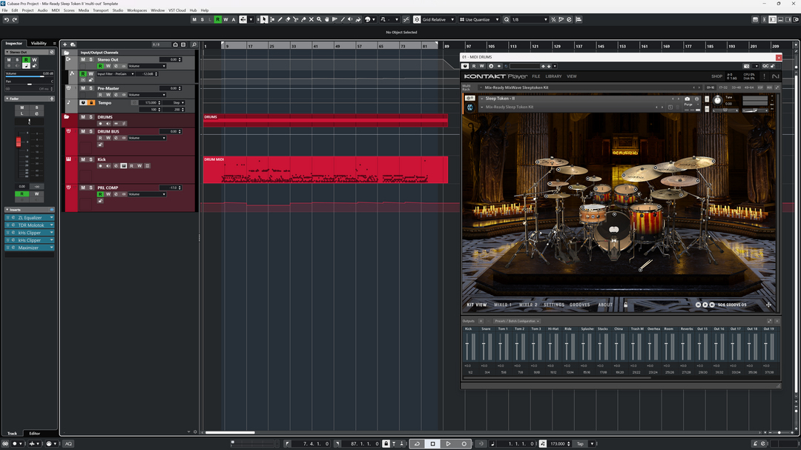This screenshot has height=450, width=801.
Task: Select the Mute X tool
Action: (x=311, y=19)
